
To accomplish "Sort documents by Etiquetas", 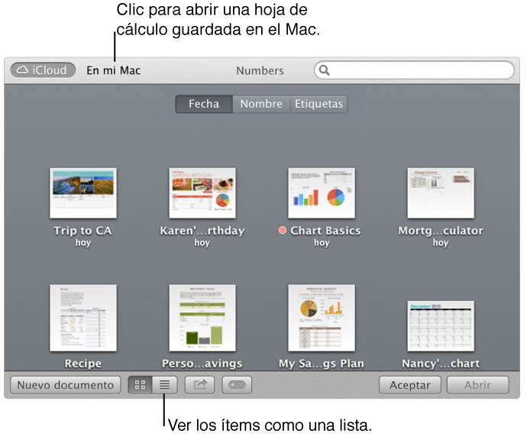I will [x=318, y=104].
